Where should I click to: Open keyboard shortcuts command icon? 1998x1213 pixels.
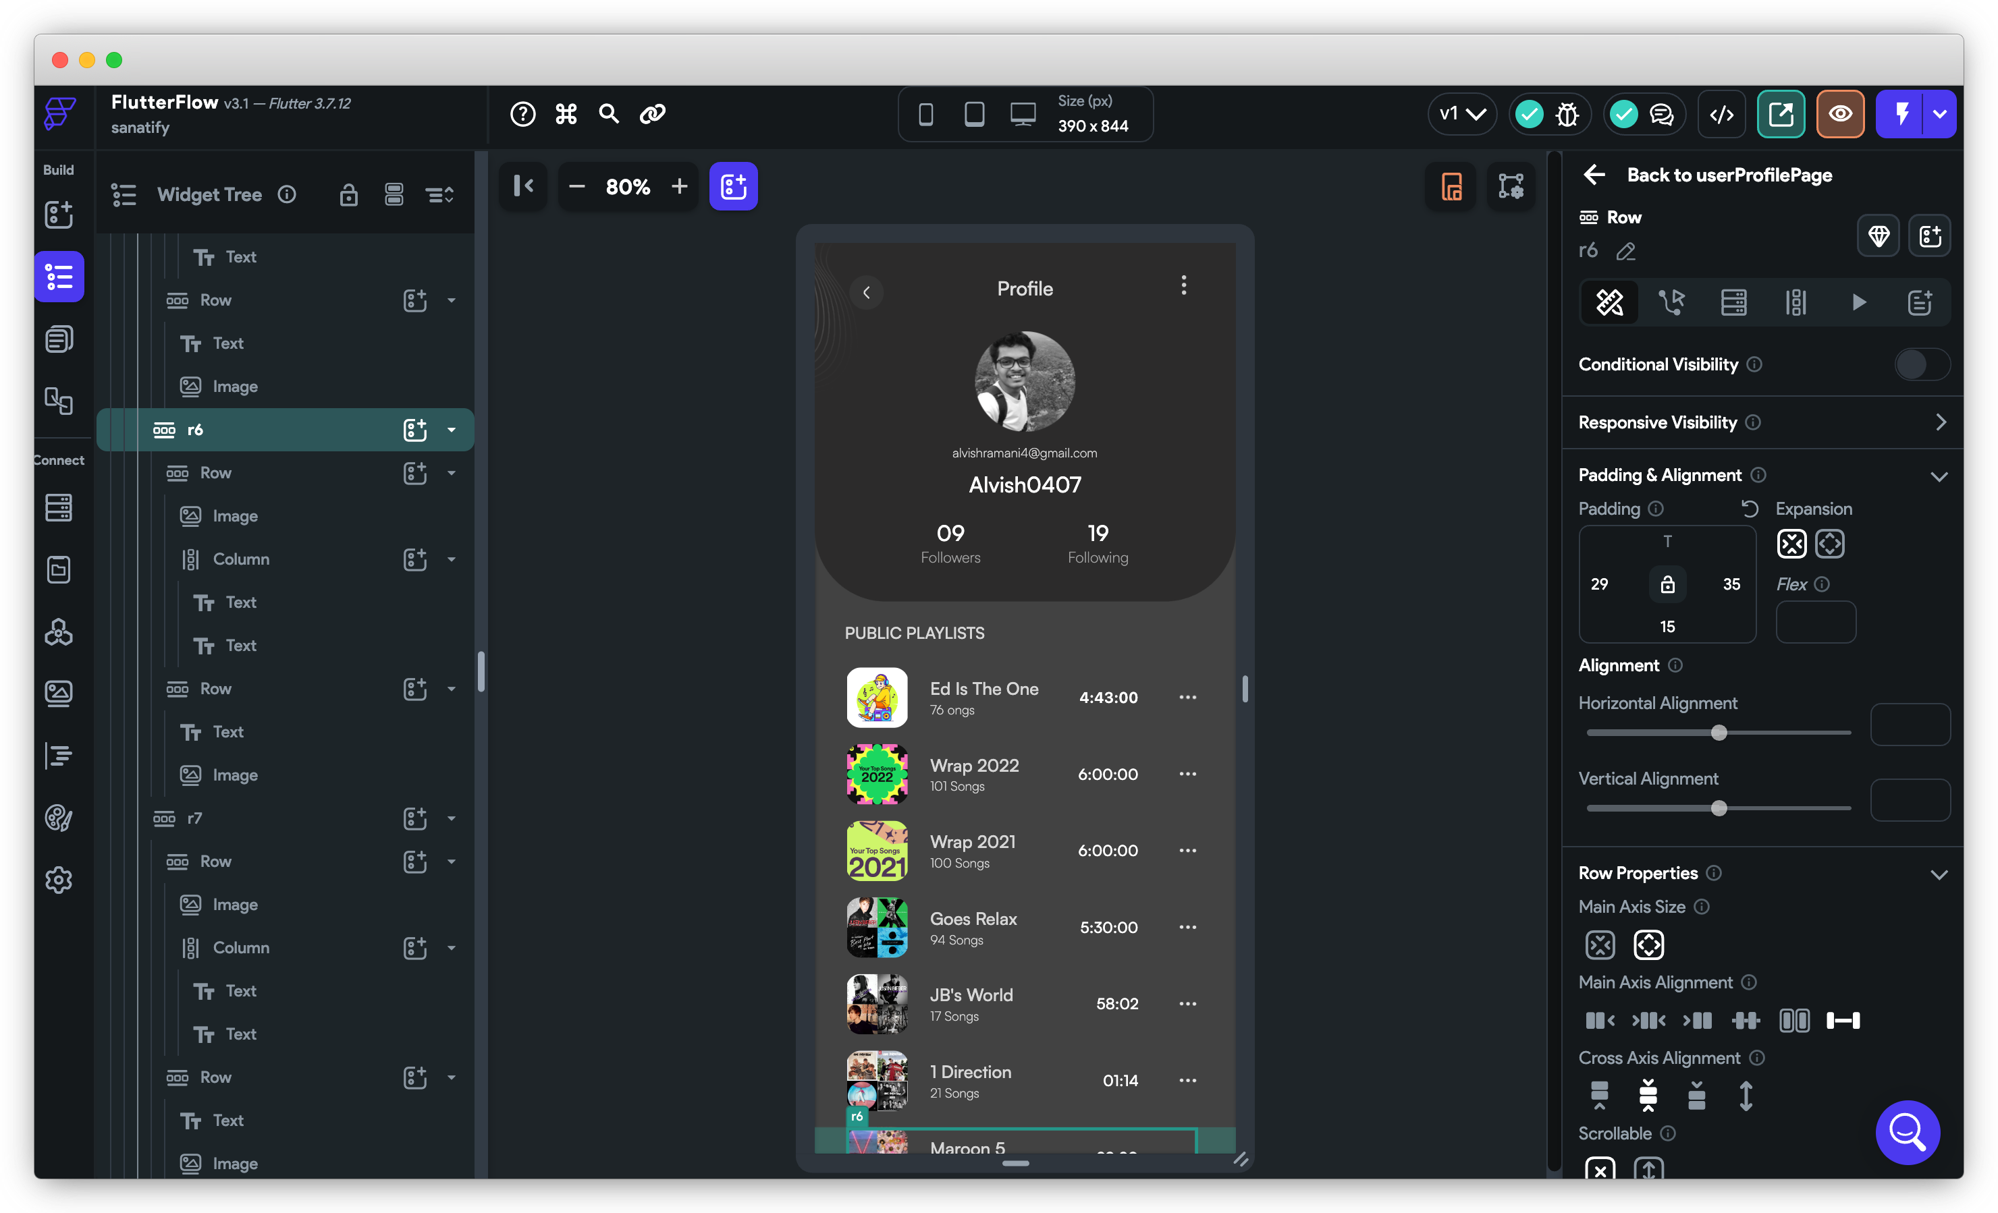[x=566, y=114]
